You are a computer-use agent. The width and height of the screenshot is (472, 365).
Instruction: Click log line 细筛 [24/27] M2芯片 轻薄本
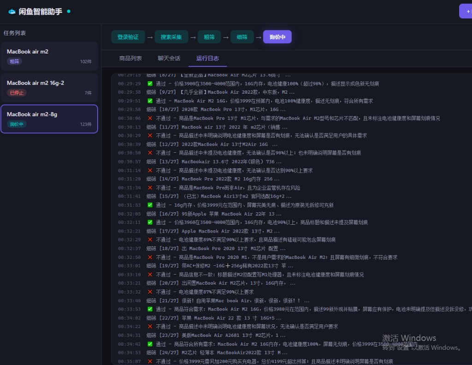coord(217,353)
